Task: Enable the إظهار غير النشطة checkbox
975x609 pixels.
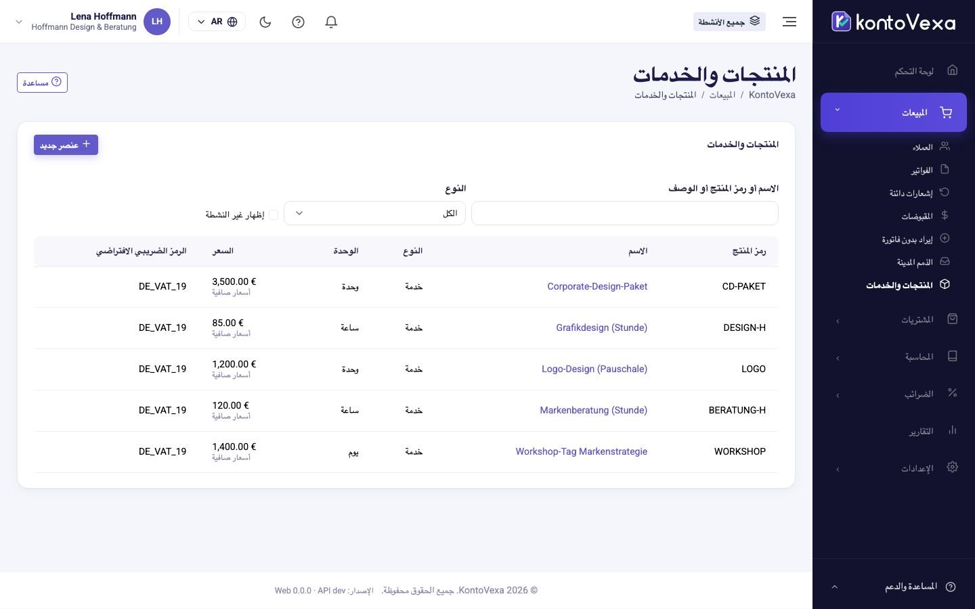Action: tap(274, 215)
